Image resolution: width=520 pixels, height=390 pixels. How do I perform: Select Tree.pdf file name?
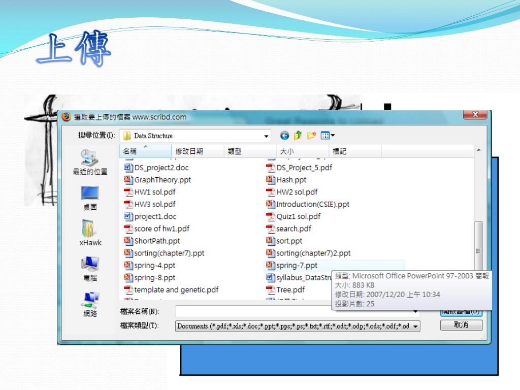click(290, 290)
